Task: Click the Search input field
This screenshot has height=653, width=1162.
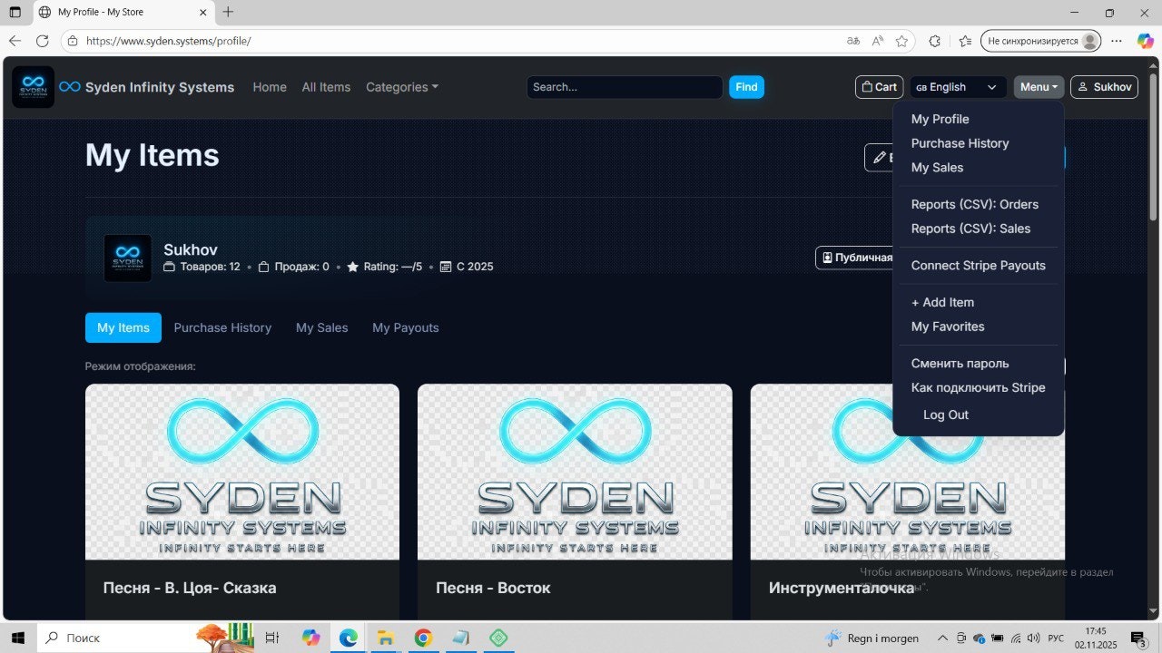Action: tap(624, 86)
